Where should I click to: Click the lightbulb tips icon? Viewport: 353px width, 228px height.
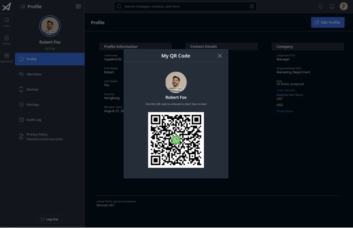click(320, 6)
